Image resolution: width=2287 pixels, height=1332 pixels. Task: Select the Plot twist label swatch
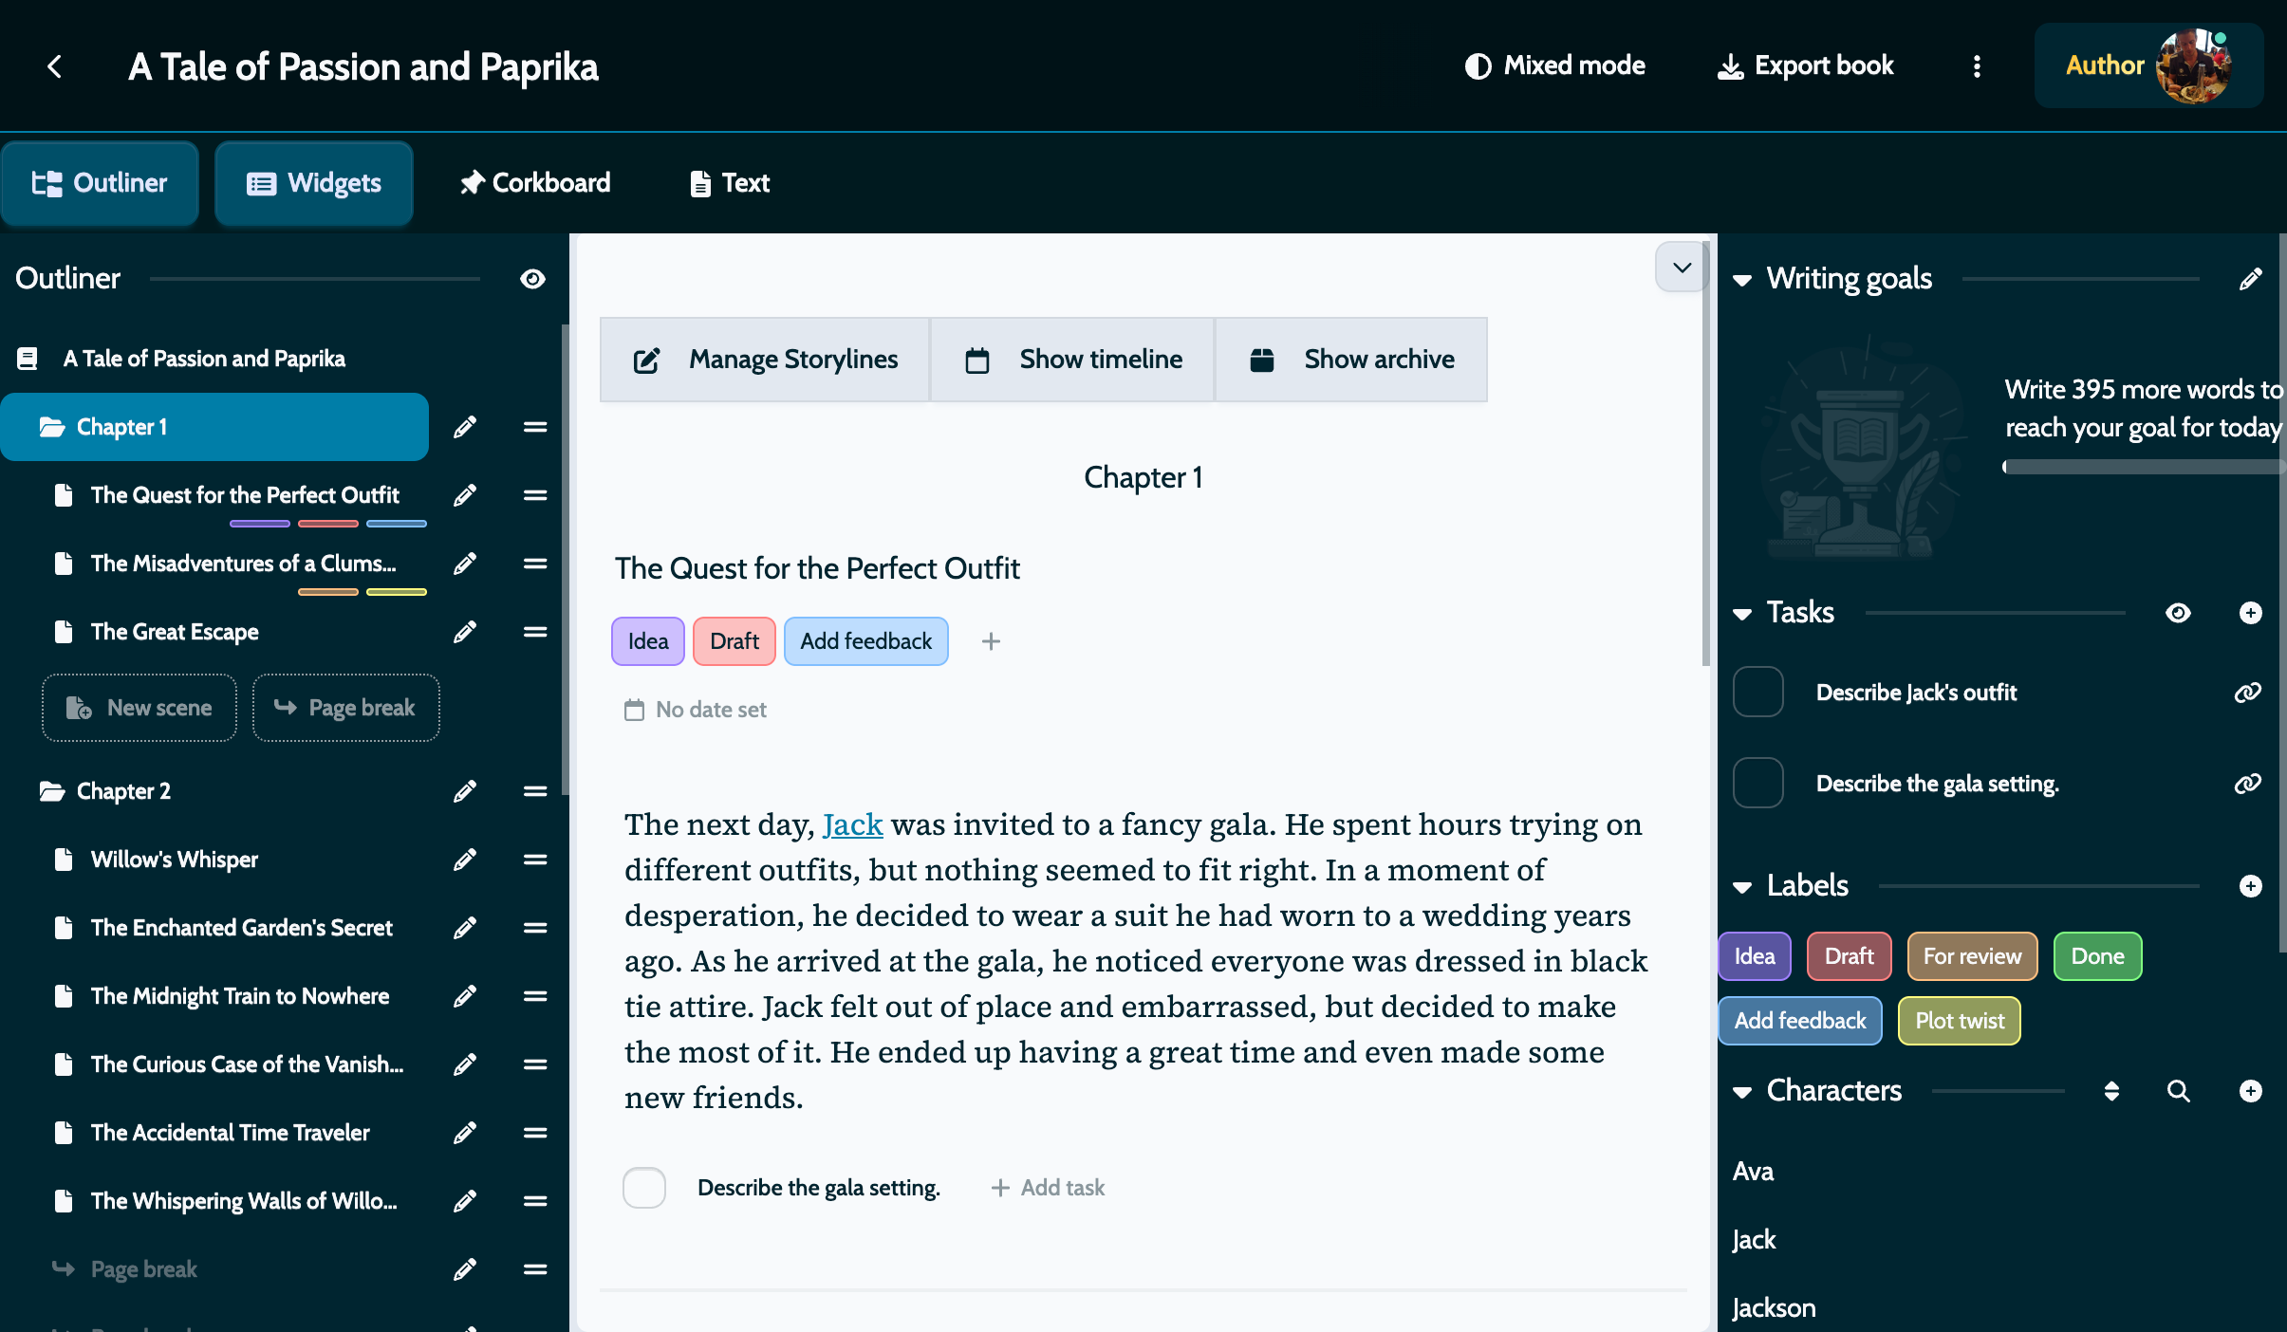pos(1958,1021)
